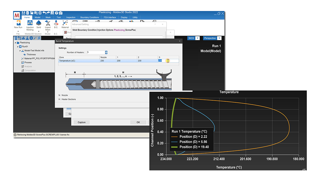Open the New Run dropdown arrow
The image size is (321, 181).
point(18,31)
